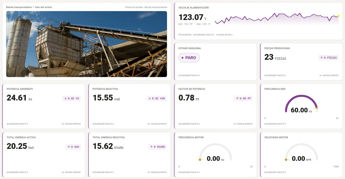
Task: Click the 'FRECUENCIA RED' heading
Action: 275,89
